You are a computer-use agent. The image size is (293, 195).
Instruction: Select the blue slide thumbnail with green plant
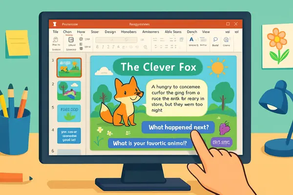(x=68, y=113)
